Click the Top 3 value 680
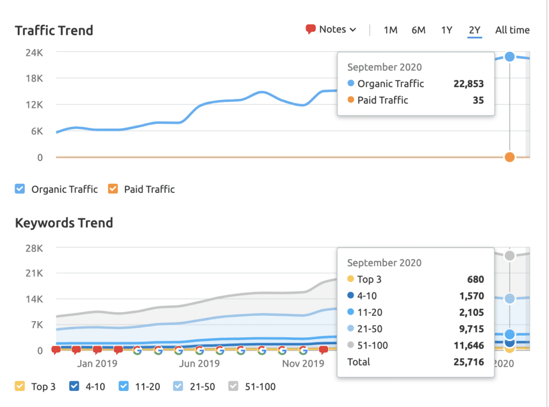 click(x=476, y=279)
